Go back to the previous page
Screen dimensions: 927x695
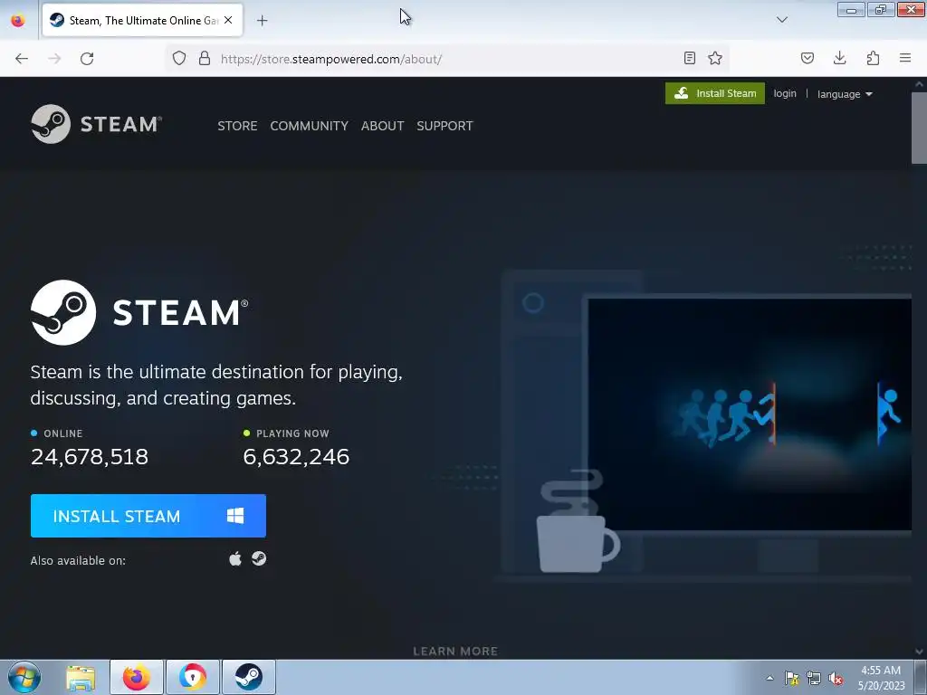(x=22, y=59)
